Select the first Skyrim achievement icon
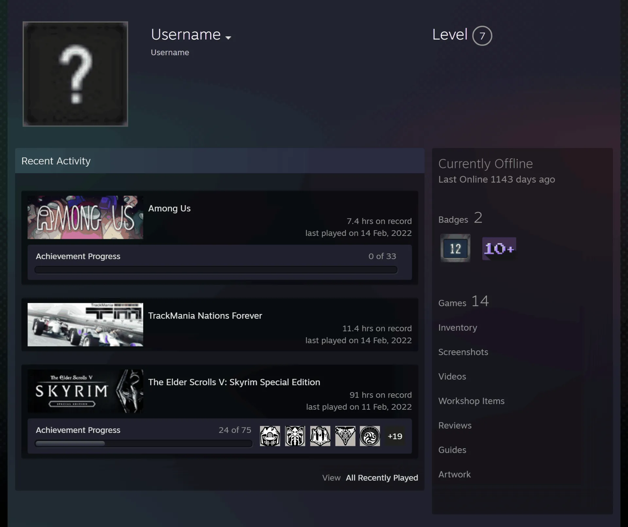628x527 pixels. 270,436
